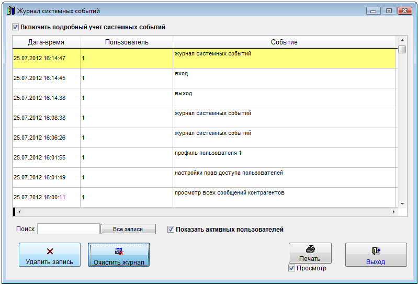Click the выход event cell
418x285 pixels.
pos(284,98)
